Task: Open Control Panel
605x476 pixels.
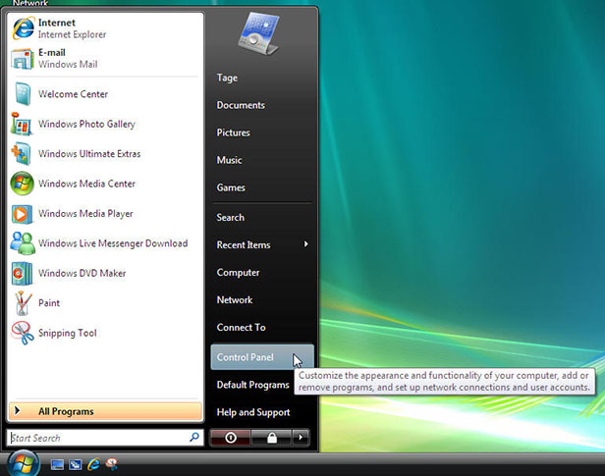Action: pos(262,357)
